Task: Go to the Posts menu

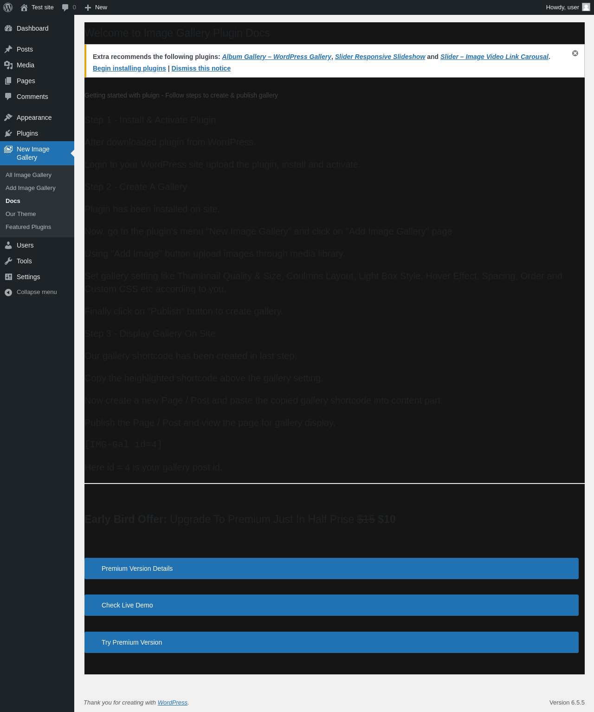Action: (37, 49)
